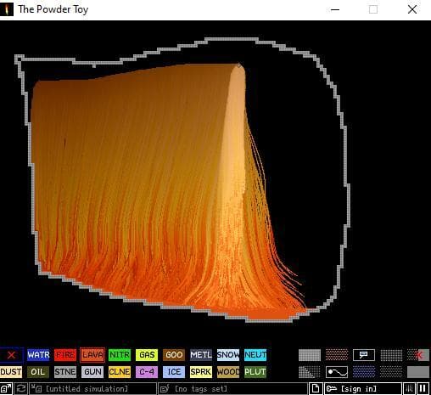
Task: Select the white-dotted wall in top row
Action: pos(391,355)
